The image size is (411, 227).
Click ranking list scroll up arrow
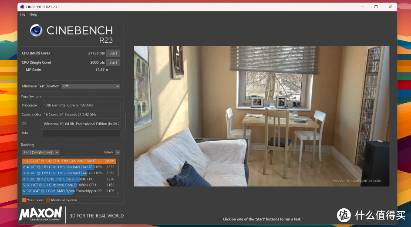[118, 160]
